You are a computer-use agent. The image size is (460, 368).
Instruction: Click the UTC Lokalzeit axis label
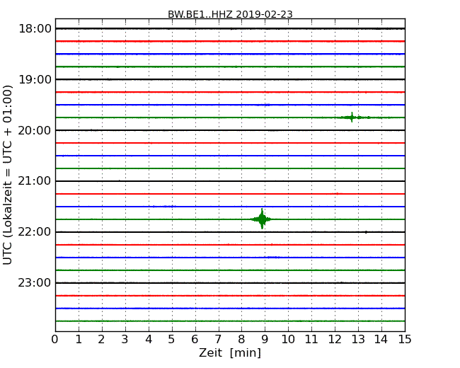tap(8, 175)
